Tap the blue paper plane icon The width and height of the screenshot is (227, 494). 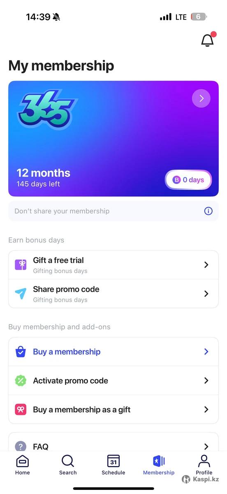pos(21,294)
